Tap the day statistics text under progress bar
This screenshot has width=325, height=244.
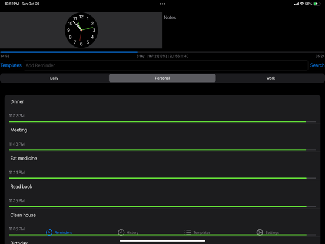point(162,56)
